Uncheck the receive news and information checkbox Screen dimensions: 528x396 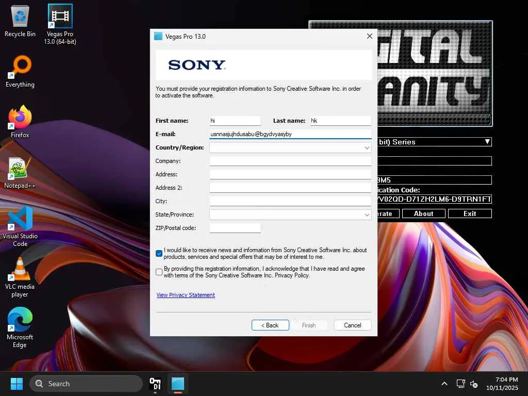159,254
